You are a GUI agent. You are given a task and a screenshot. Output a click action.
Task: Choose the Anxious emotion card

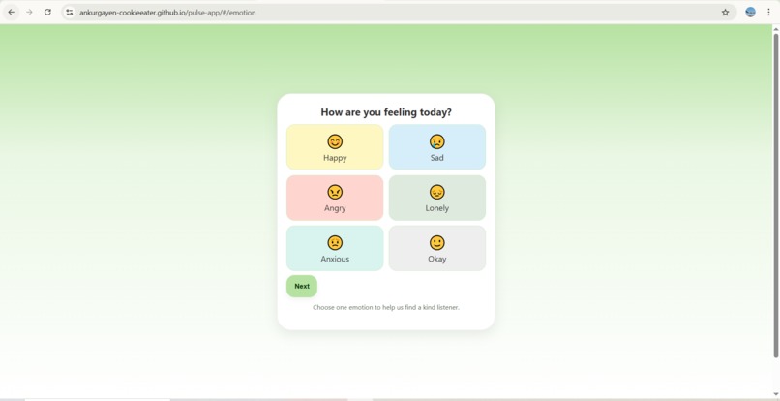335,248
